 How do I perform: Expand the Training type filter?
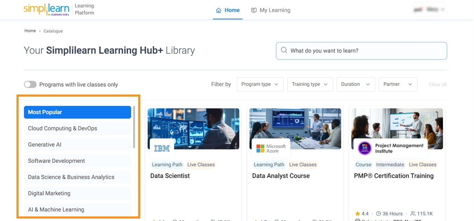[x=310, y=84]
